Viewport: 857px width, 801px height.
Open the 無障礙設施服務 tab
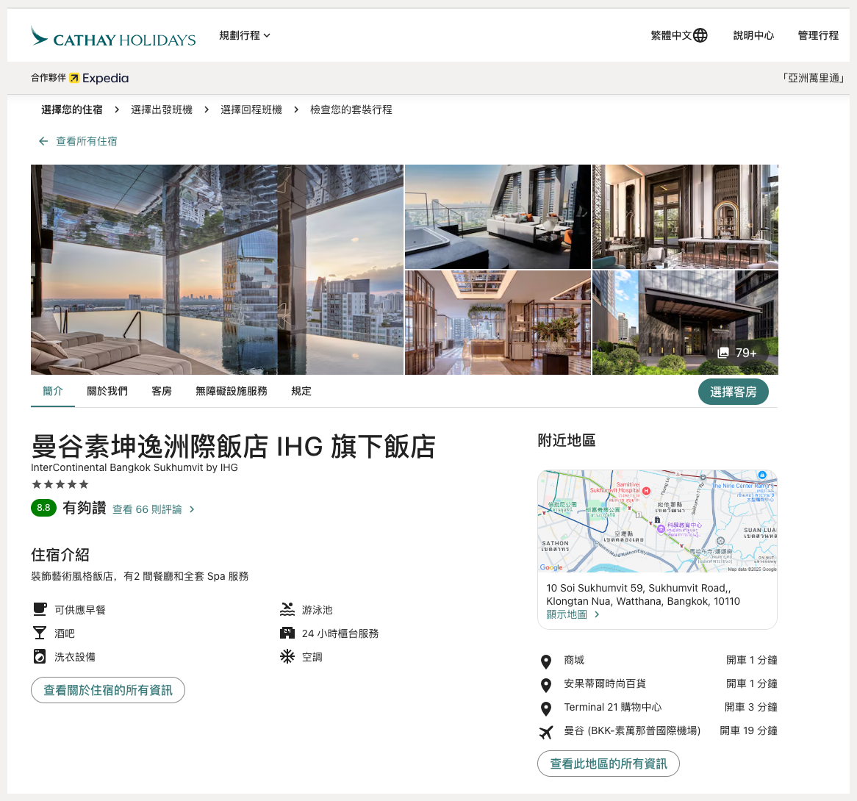[x=232, y=391]
